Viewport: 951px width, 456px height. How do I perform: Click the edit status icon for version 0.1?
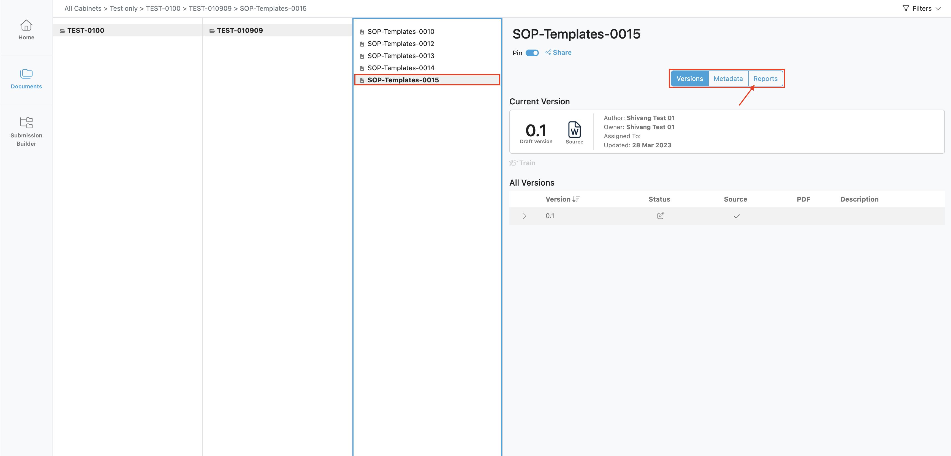point(661,216)
